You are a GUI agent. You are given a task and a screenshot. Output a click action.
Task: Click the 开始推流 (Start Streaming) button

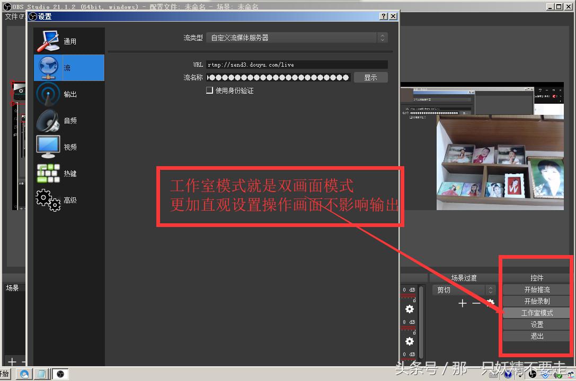(x=536, y=289)
